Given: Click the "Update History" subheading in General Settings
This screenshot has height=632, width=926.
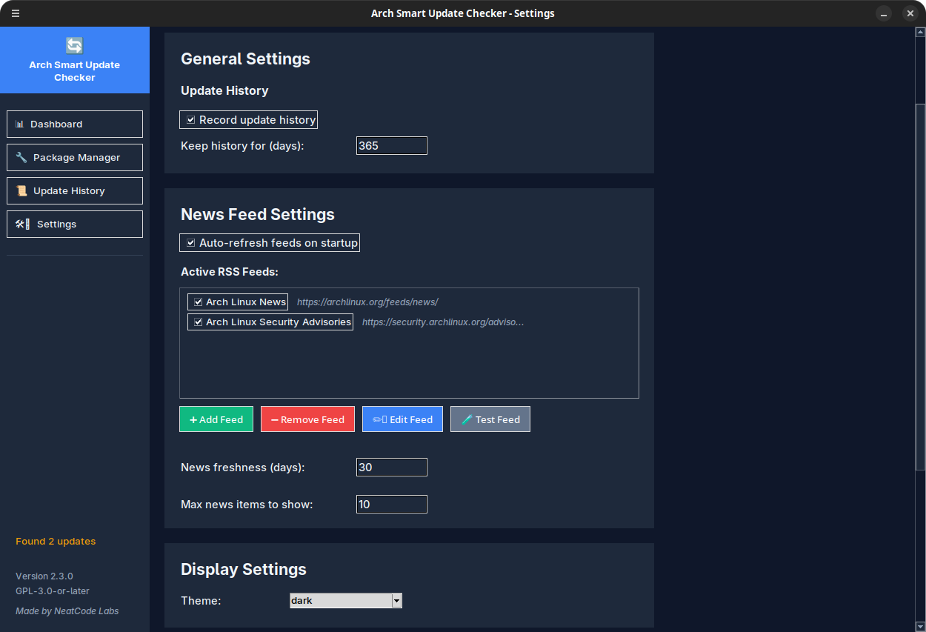Looking at the screenshot, I should coord(224,91).
